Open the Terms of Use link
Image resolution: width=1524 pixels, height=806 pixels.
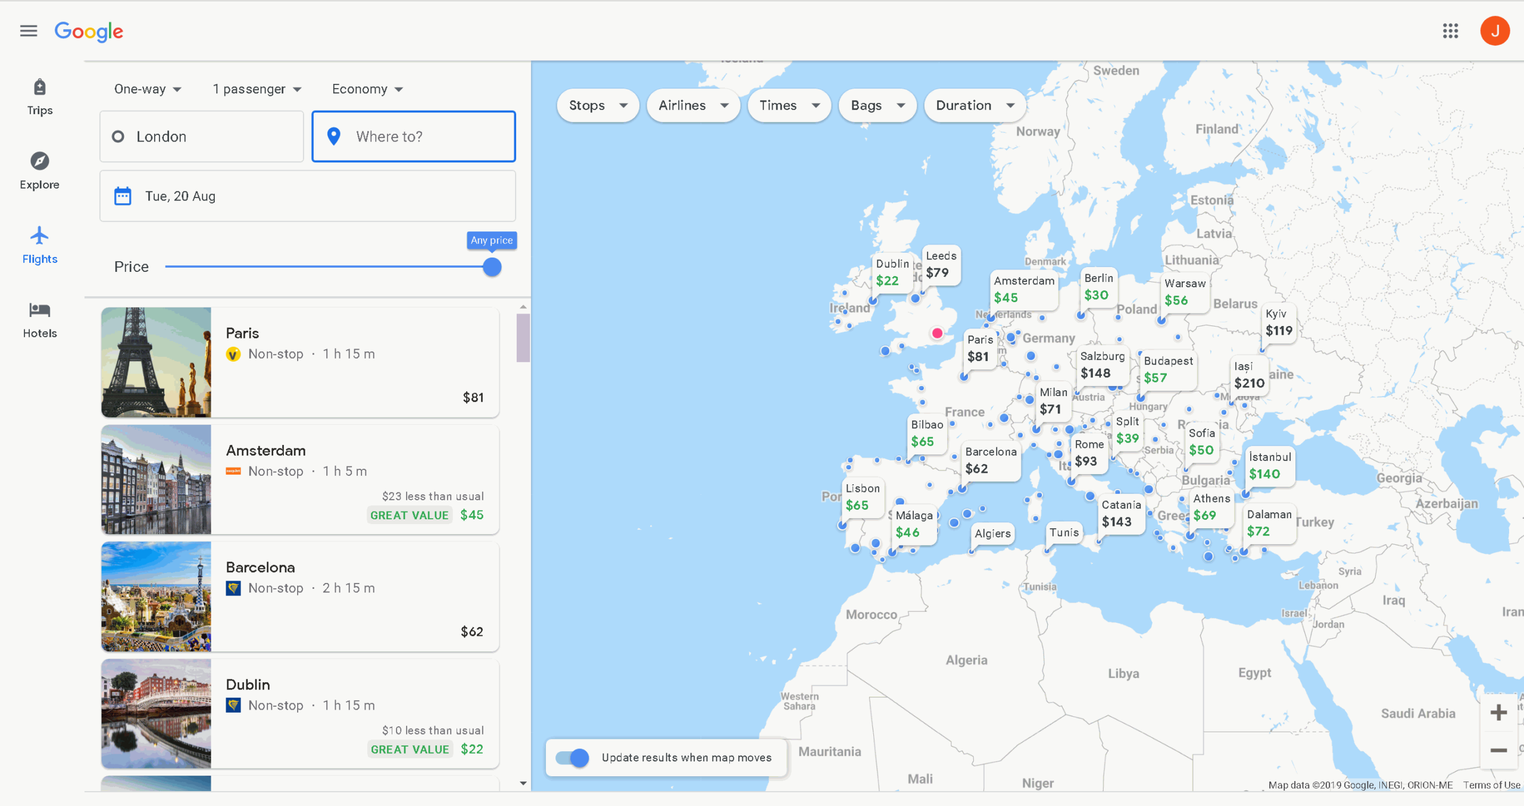pos(1492,785)
